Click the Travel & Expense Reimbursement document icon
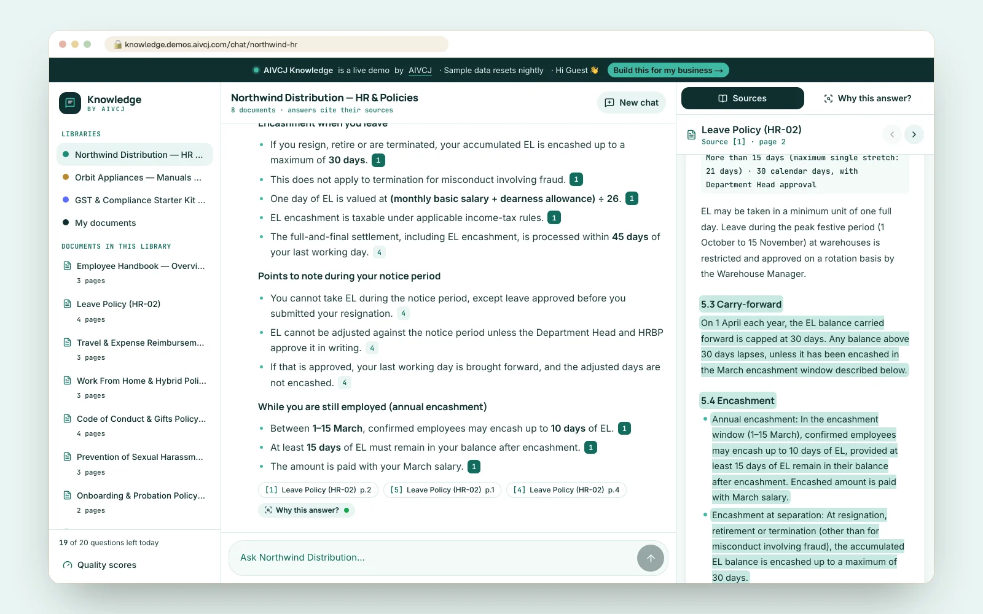The height and width of the screenshot is (614, 983). 68,343
